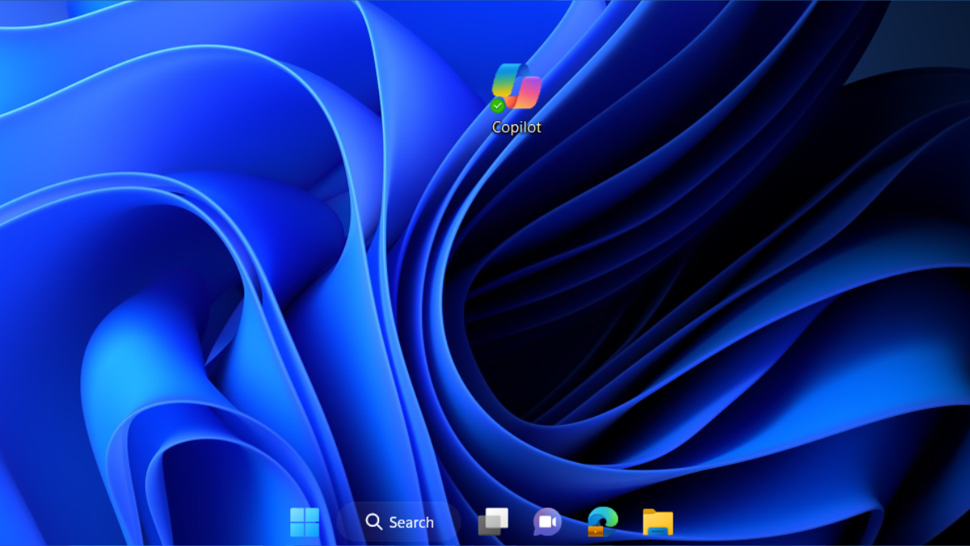Launch the Microsoft Teams video chat icon
Screen dimensions: 970x546
point(547,522)
